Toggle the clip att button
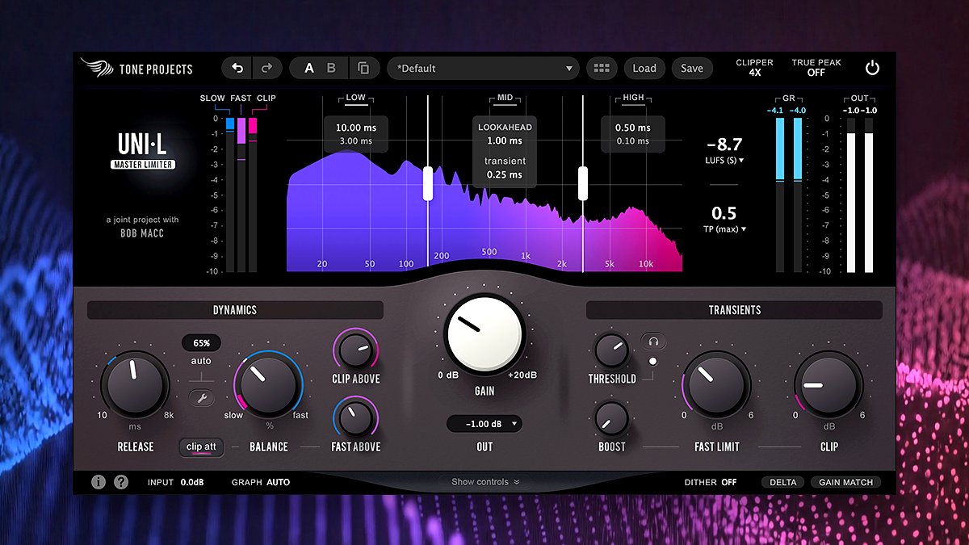Screen dimensions: 969x545 (x=201, y=446)
